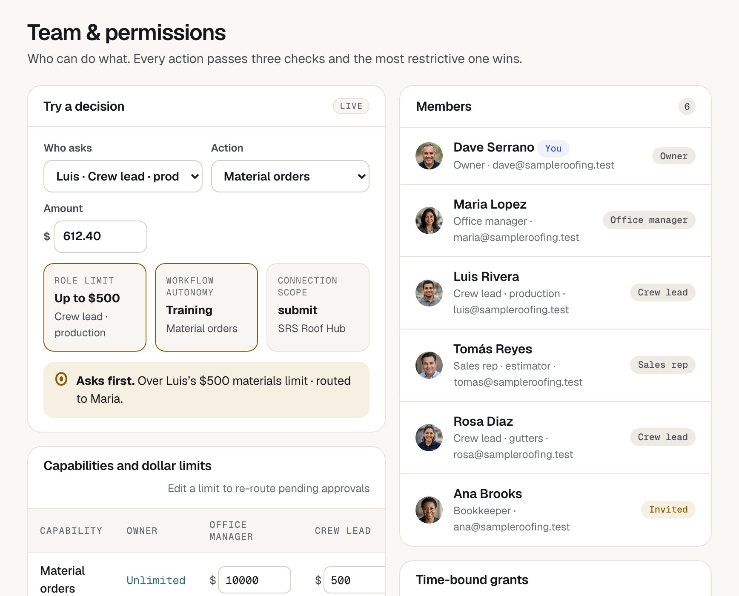Click the Dave Serrano name
The width and height of the screenshot is (739, 596).
494,147
